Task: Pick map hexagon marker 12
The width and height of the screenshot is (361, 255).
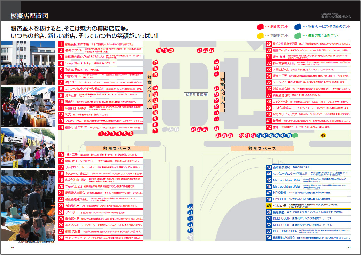Action: pyautogui.click(x=155, y=100)
